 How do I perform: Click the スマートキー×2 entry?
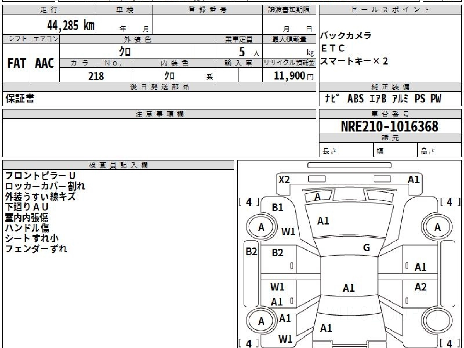pyautogui.click(x=354, y=61)
